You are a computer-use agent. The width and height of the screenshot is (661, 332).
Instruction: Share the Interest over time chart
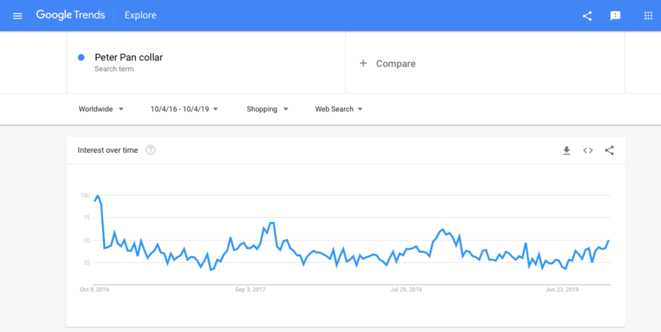point(609,150)
